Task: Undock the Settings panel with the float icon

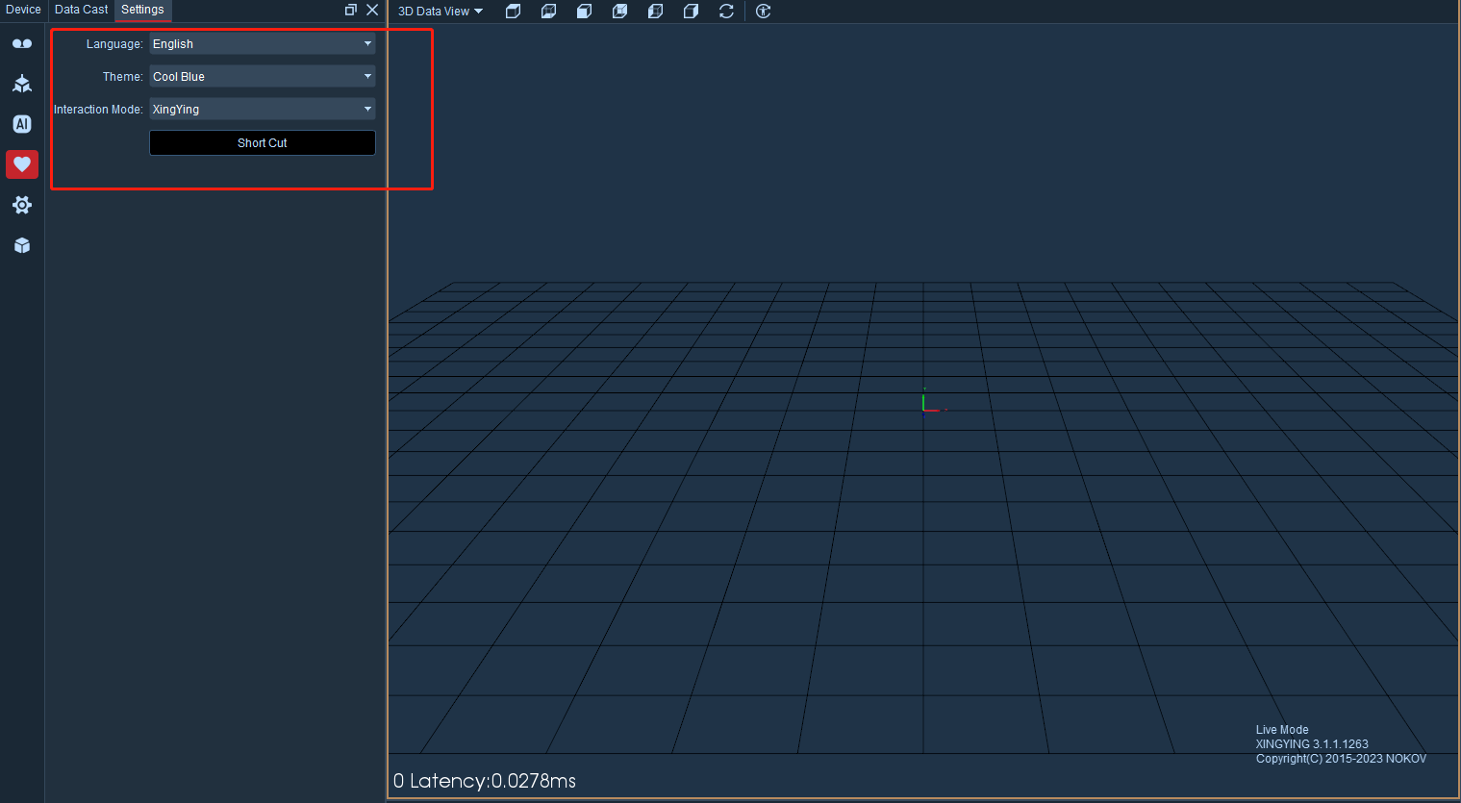Action: [351, 10]
